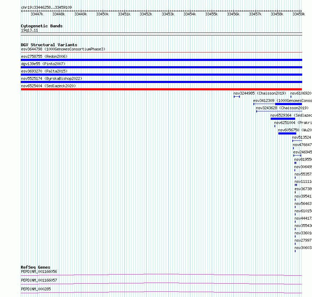Open the dgv139e55 (Pinto2007) label
Screen dimensions: 312x297
point(43,64)
